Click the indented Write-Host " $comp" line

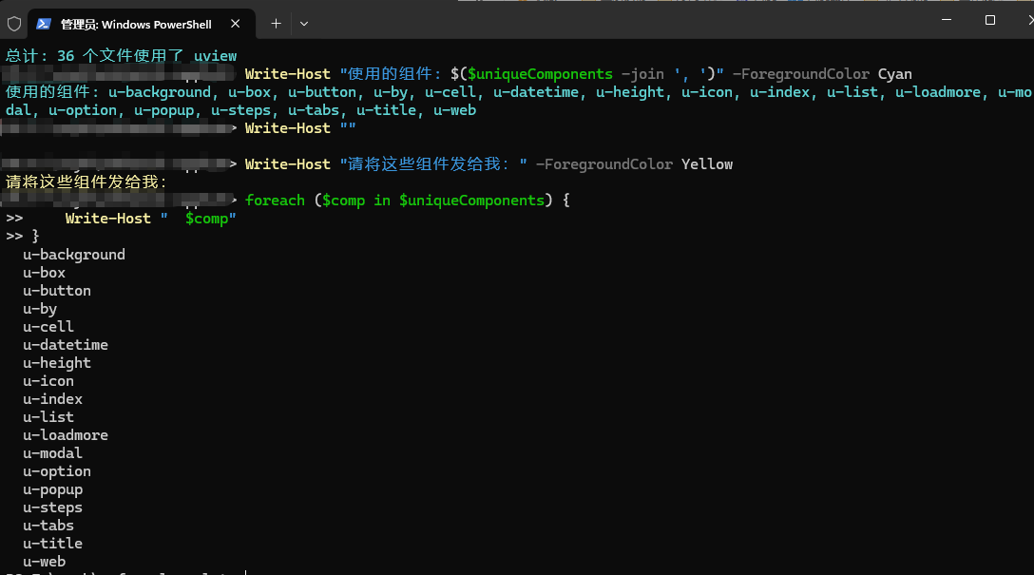tap(150, 219)
